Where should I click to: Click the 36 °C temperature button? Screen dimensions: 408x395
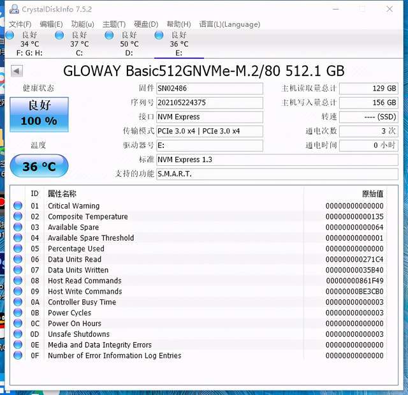click(x=39, y=166)
